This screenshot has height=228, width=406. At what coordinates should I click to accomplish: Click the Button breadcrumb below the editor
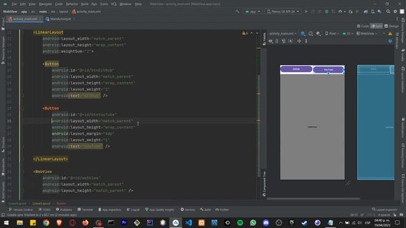(x=62, y=204)
